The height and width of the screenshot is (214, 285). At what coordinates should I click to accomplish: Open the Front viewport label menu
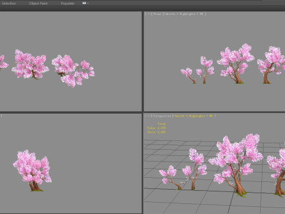point(157,14)
